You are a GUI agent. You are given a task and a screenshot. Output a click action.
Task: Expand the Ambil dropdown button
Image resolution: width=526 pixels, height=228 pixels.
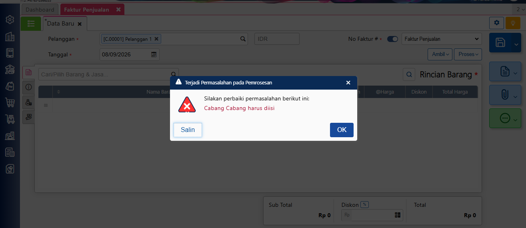click(440, 54)
